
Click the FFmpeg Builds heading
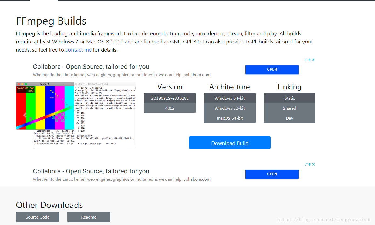coord(51,21)
